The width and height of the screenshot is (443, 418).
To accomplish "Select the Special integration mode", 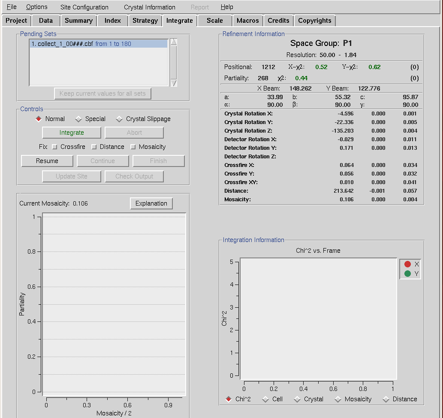I will [78, 119].
